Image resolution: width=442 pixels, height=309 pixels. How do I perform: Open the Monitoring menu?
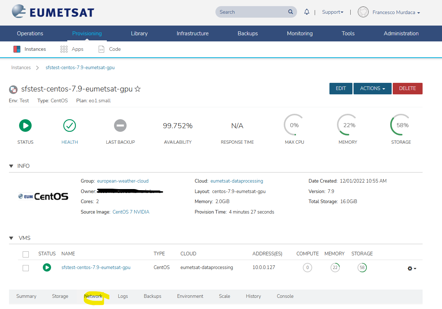(x=300, y=33)
